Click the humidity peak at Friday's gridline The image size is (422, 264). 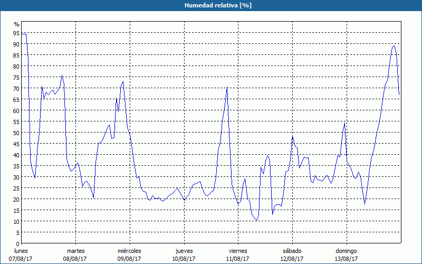pos(227,88)
